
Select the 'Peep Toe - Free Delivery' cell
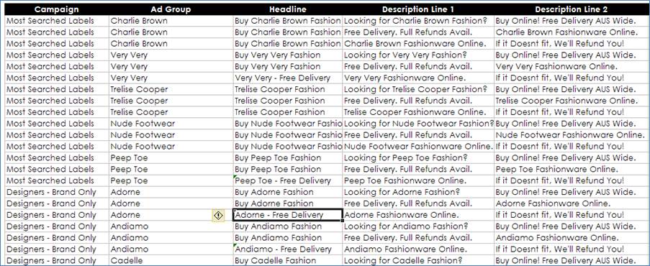click(x=288, y=180)
